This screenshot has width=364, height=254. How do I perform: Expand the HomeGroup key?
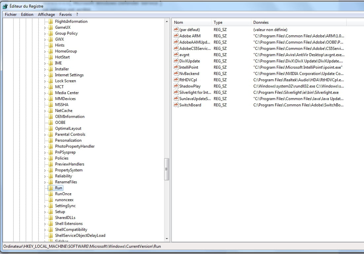pos(45,52)
